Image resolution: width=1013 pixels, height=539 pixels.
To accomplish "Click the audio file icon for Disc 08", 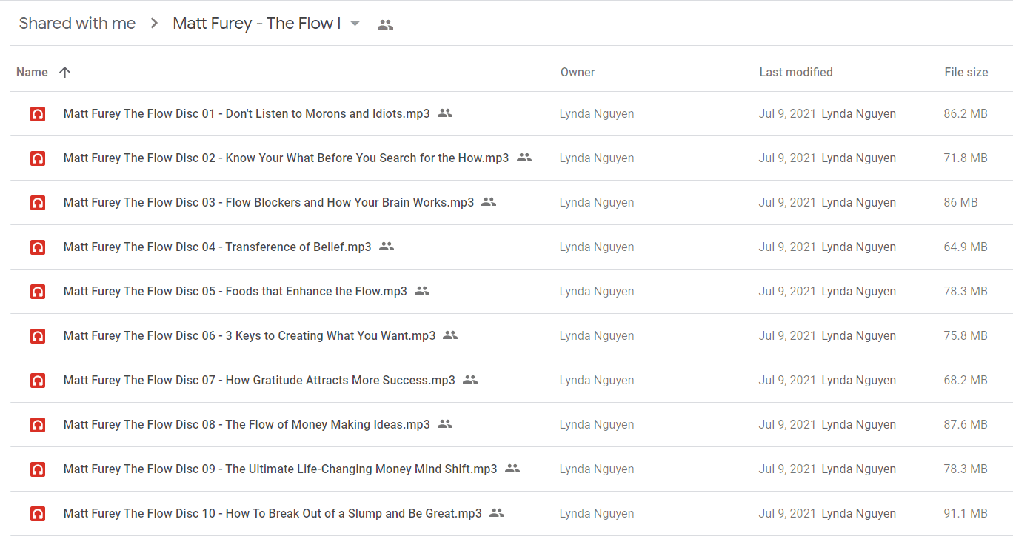I will point(38,425).
